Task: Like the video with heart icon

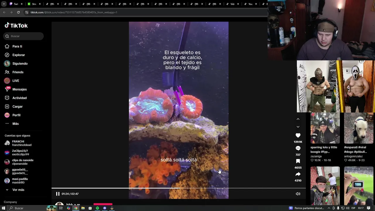Action: point(298,135)
